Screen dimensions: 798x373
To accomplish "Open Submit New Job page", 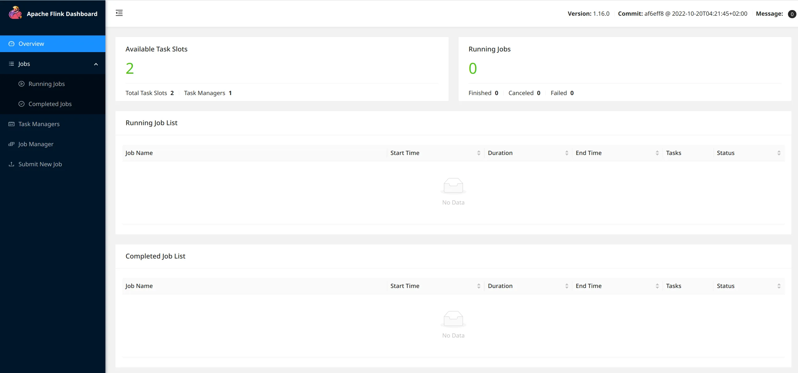I will 40,164.
